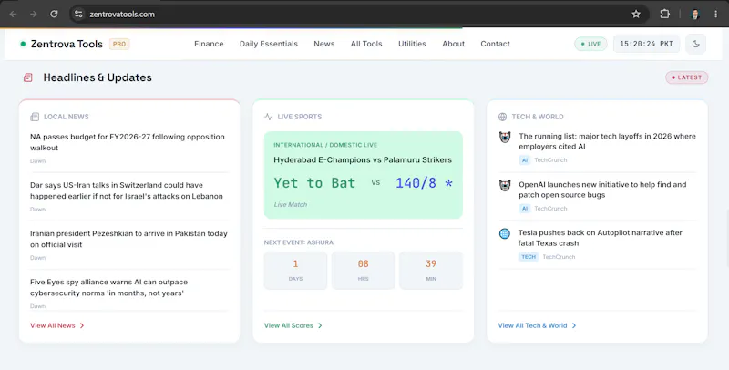Viewport: 729px width, 370px height.
Task: Bookmark this page with the star icon
Action: click(636, 14)
